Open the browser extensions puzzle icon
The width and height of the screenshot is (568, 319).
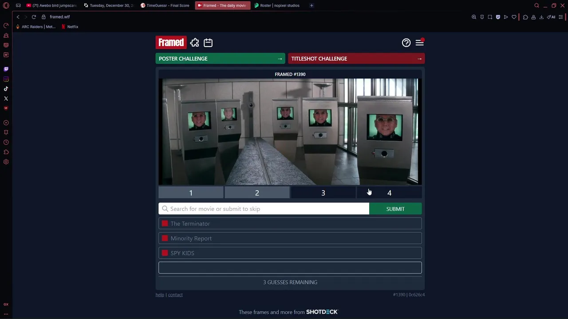[x=525, y=17]
